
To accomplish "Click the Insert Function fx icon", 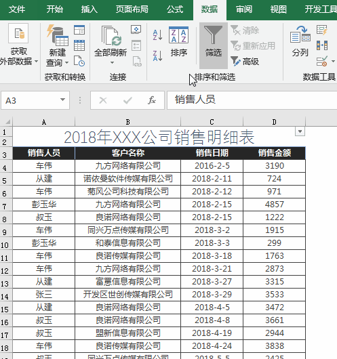I will (x=152, y=100).
